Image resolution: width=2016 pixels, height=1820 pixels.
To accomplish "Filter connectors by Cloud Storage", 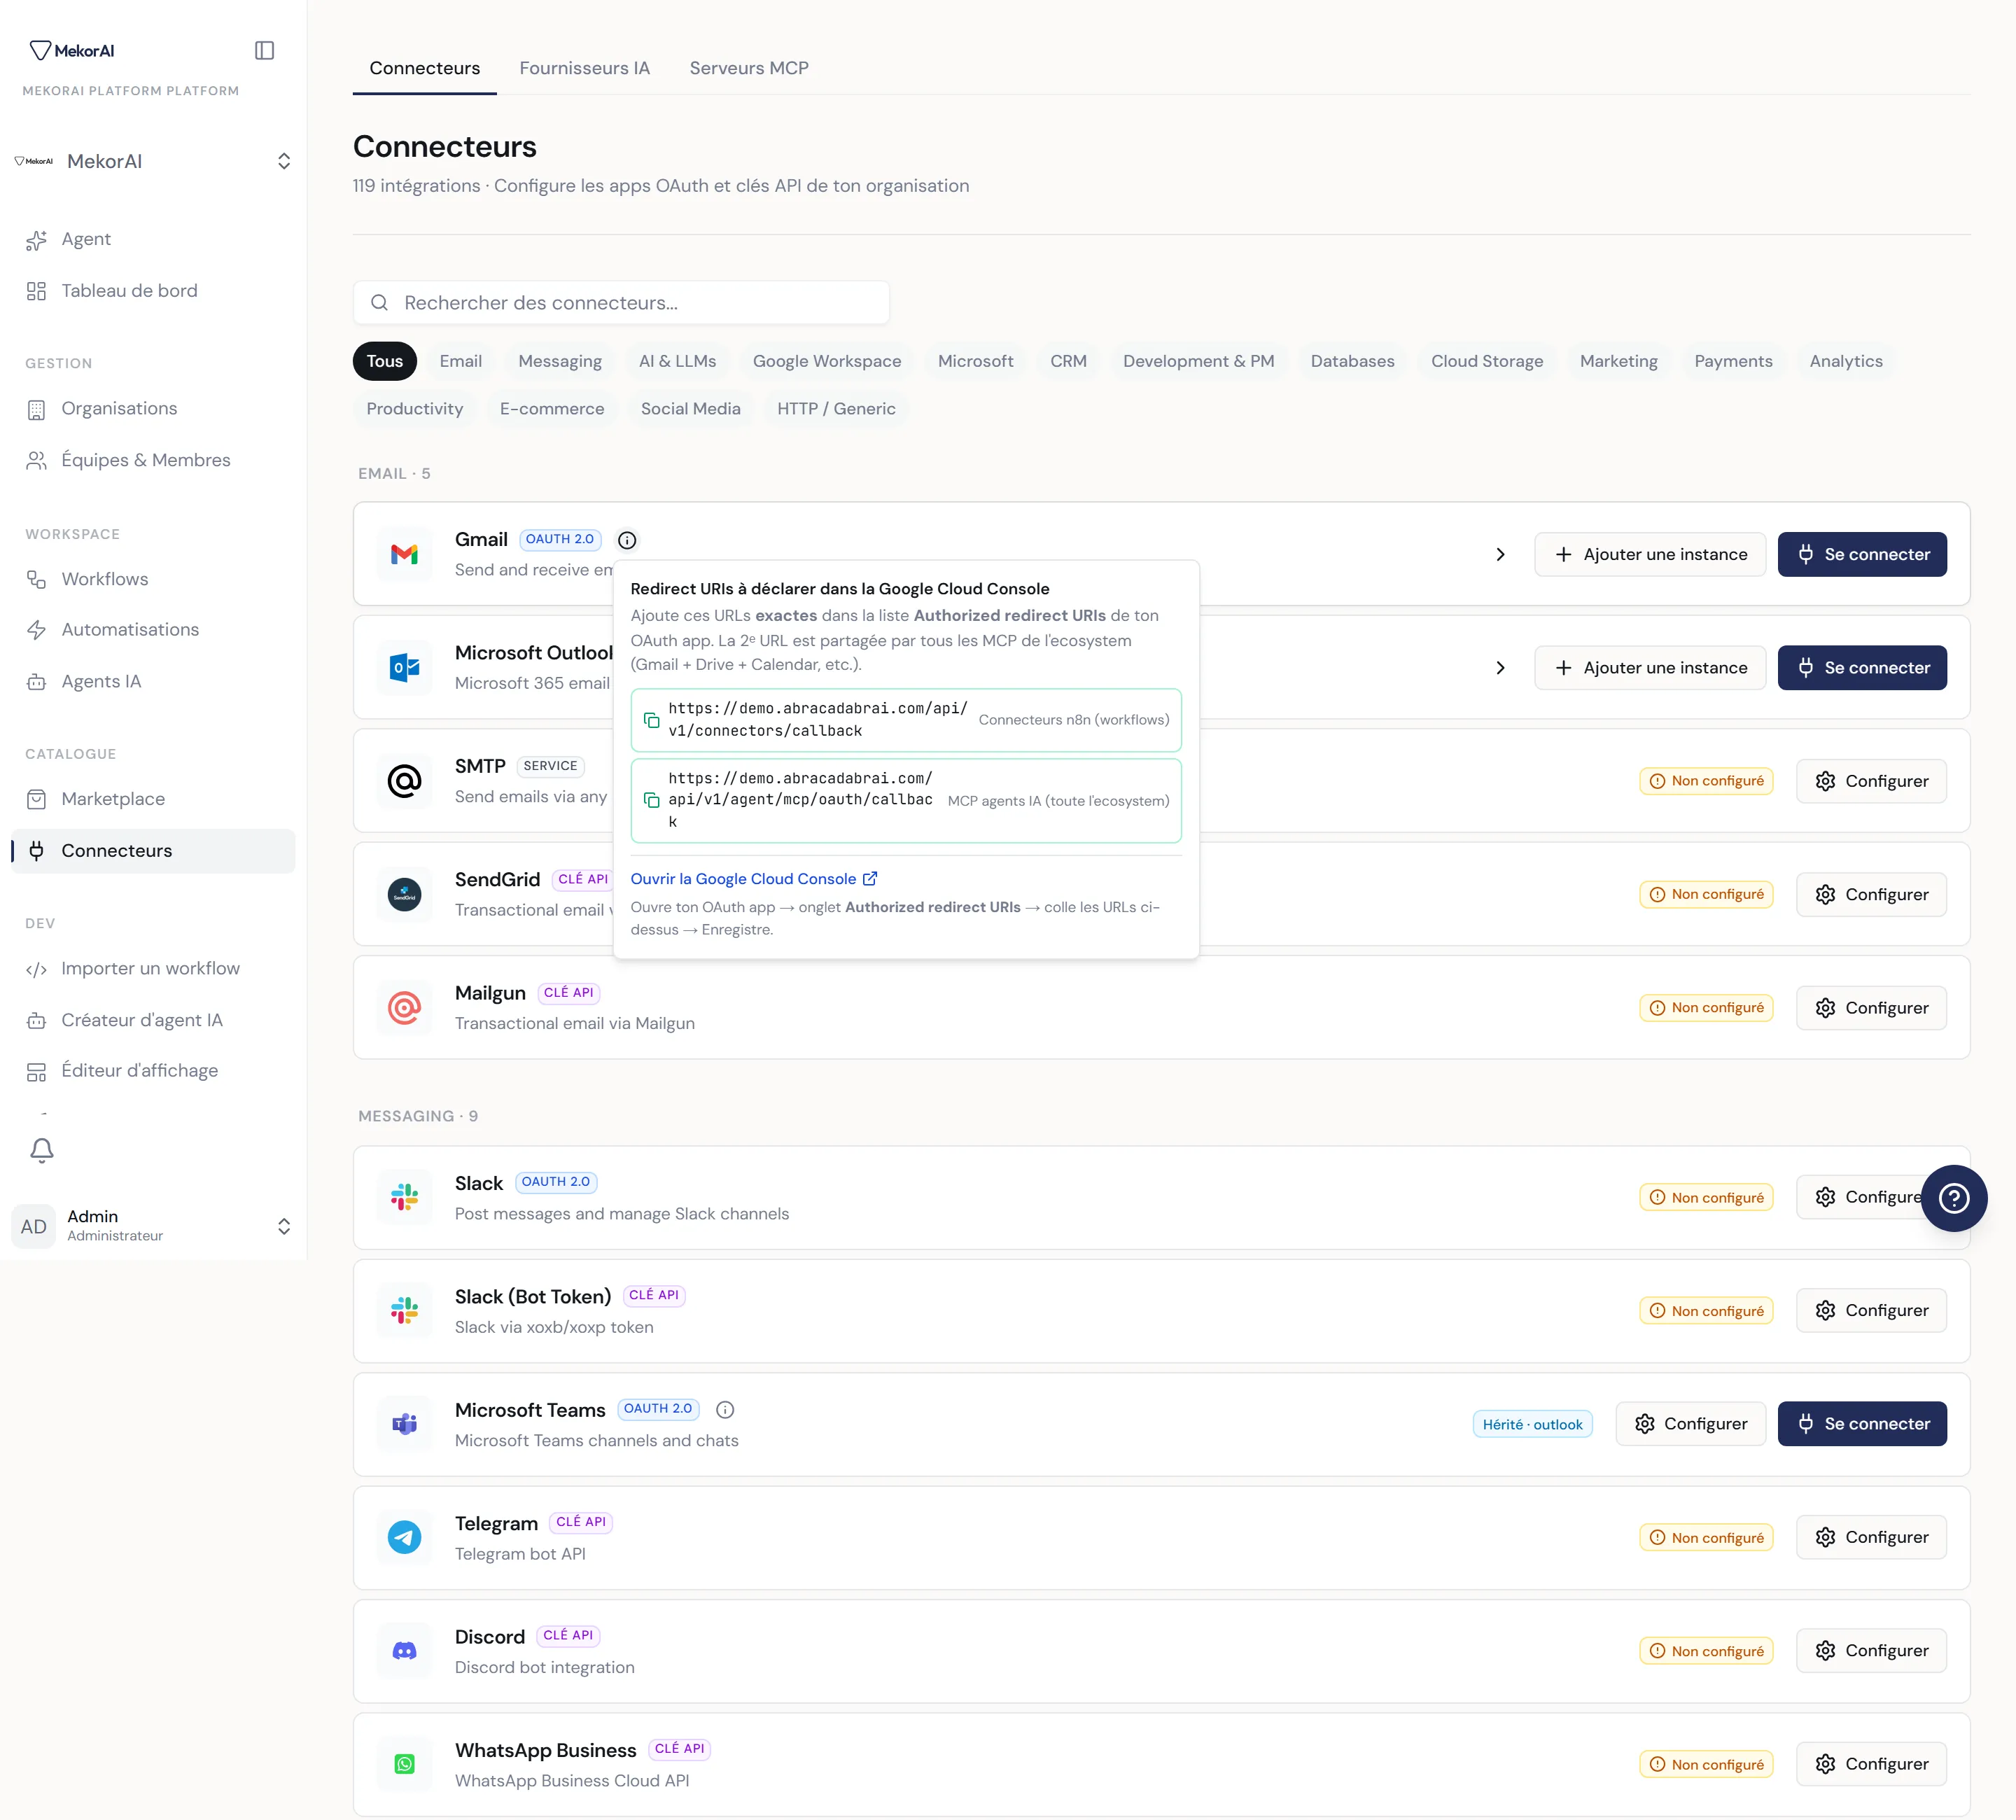I will tap(1486, 361).
